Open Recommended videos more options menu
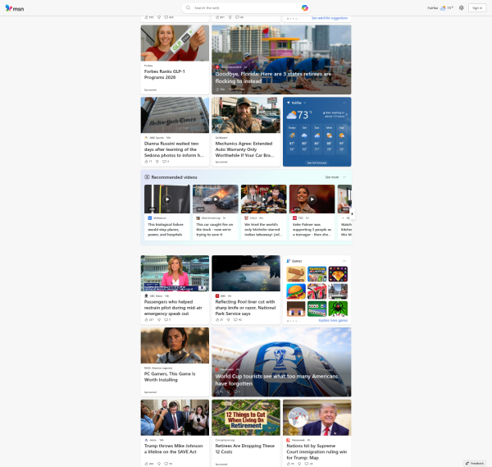Screen dimensions: 492x467 coord(344,177)
